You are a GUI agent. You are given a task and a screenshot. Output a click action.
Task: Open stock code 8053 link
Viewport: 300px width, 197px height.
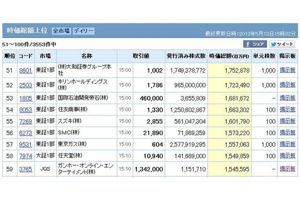coord(26,110)
